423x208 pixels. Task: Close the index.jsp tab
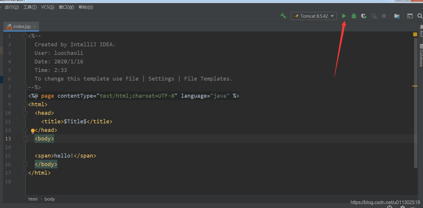[35, 27]
